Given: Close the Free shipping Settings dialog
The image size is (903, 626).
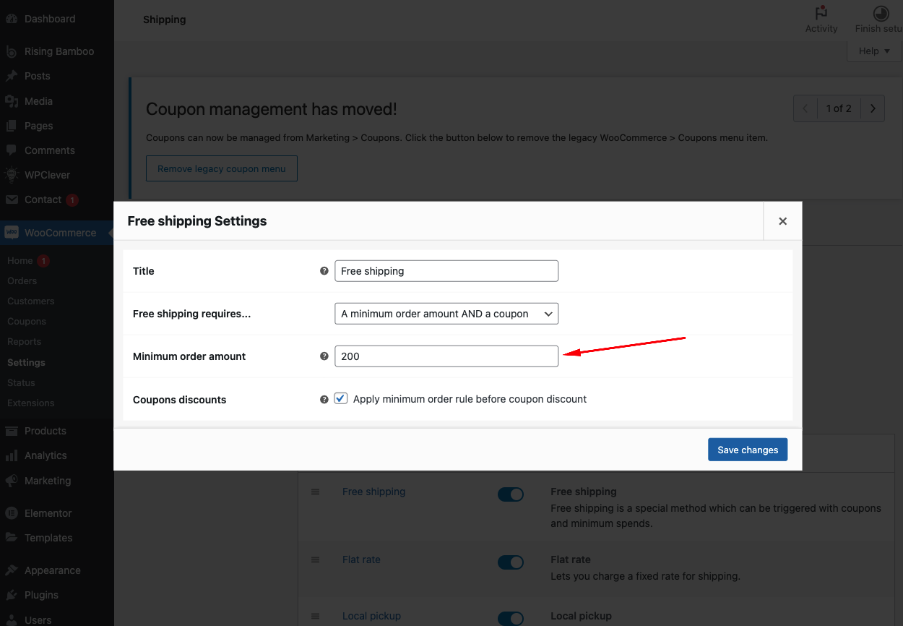Looking at the screenshot, I should pos(782,221).
